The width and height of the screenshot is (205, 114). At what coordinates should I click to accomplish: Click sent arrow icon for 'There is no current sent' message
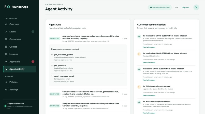pos(139,36)
